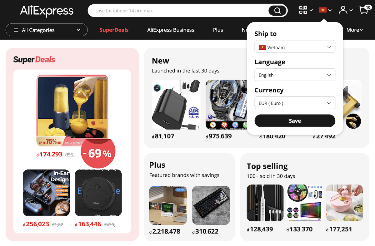Screen dimensions: 375x246
Task: Select the Plus navigation item
Action: [218, 30]
